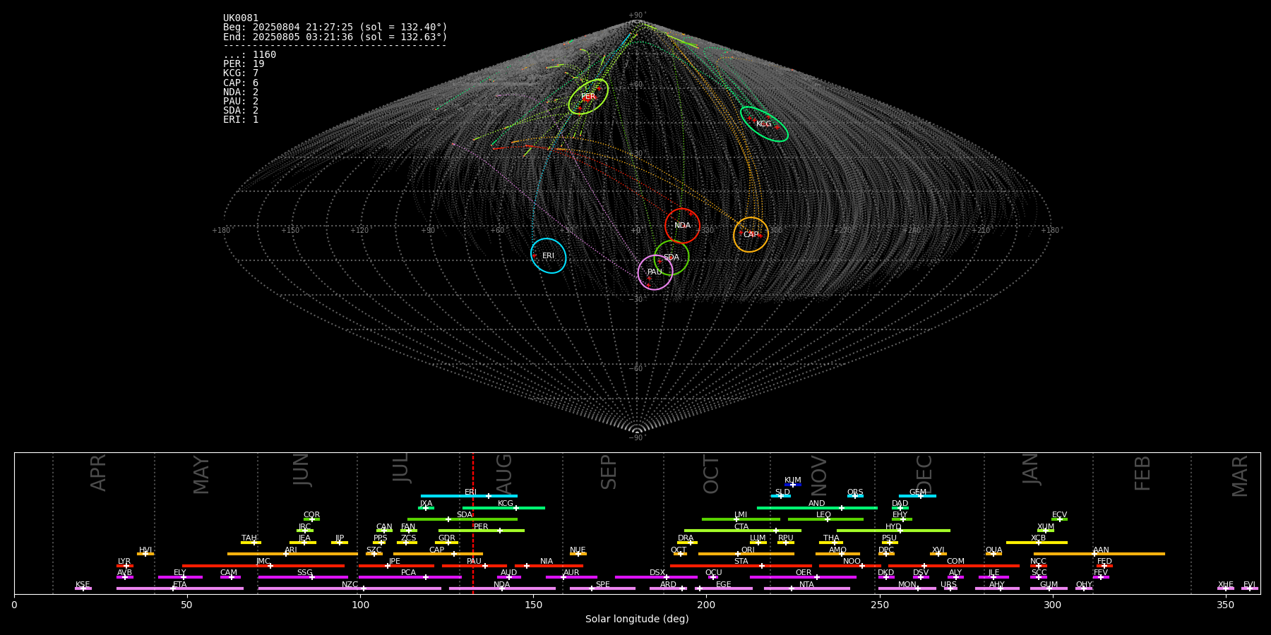This screenshot has width=1271, height=635.
Task: Click the STA shower bar in the timeline
Action: pyautogui.click(x=741, y=566)
